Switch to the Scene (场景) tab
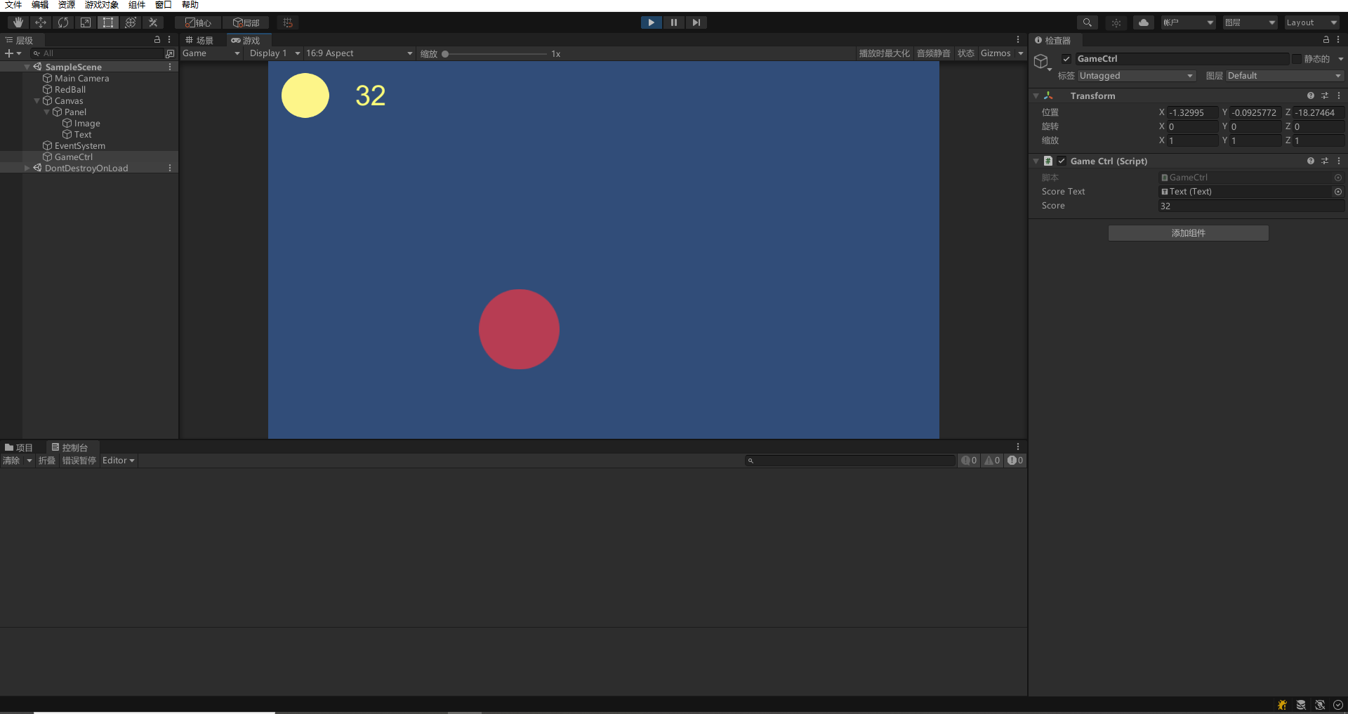The image size is (1348, 714). click(x=199, y=40)
